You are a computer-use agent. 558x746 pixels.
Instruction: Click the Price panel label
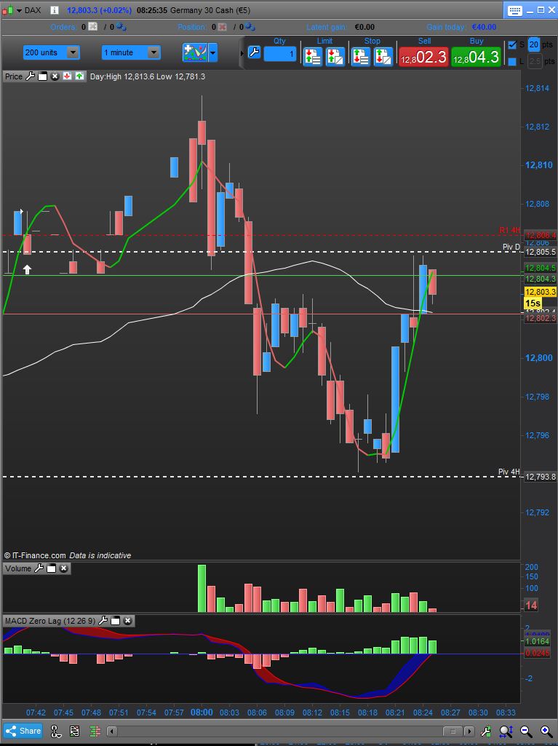(x=14, y=76)
